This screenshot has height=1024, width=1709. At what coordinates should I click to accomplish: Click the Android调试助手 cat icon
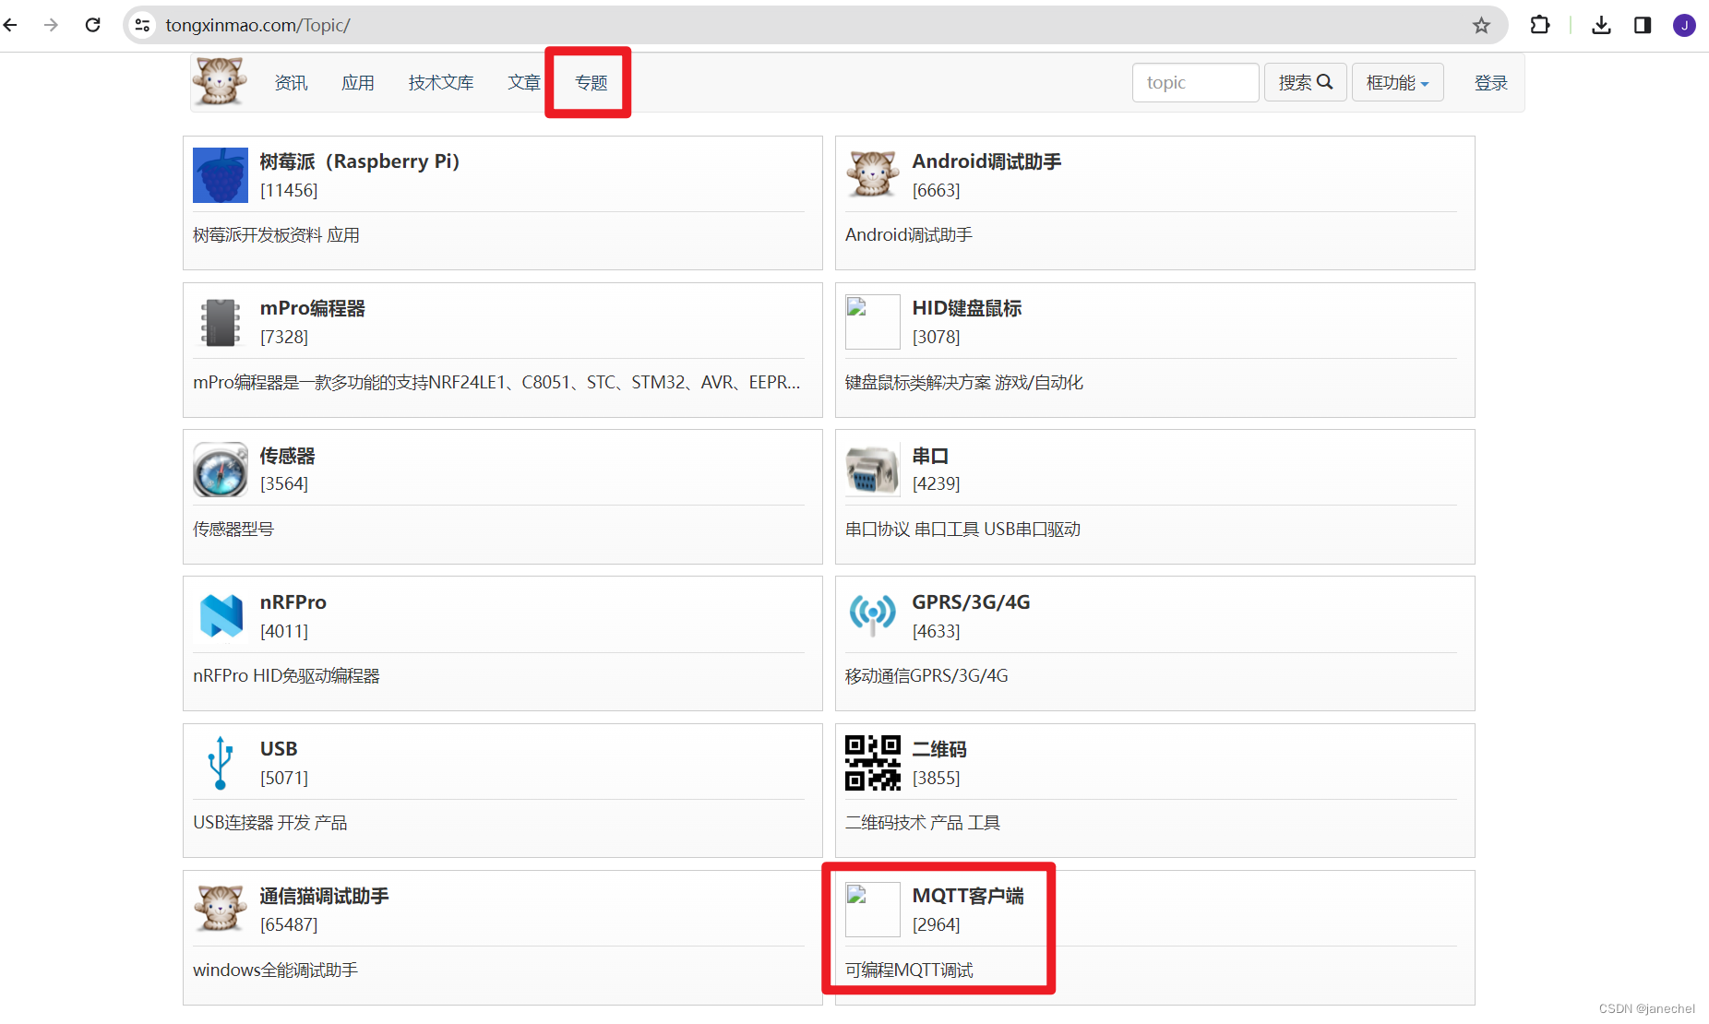[872, 174]
